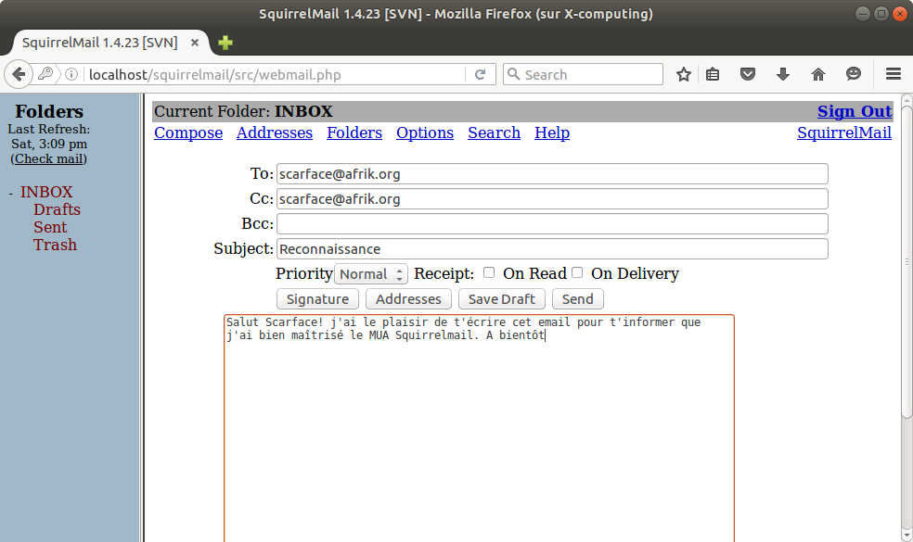Open the Sent folder
913x542 pixels.
point(50,227)
